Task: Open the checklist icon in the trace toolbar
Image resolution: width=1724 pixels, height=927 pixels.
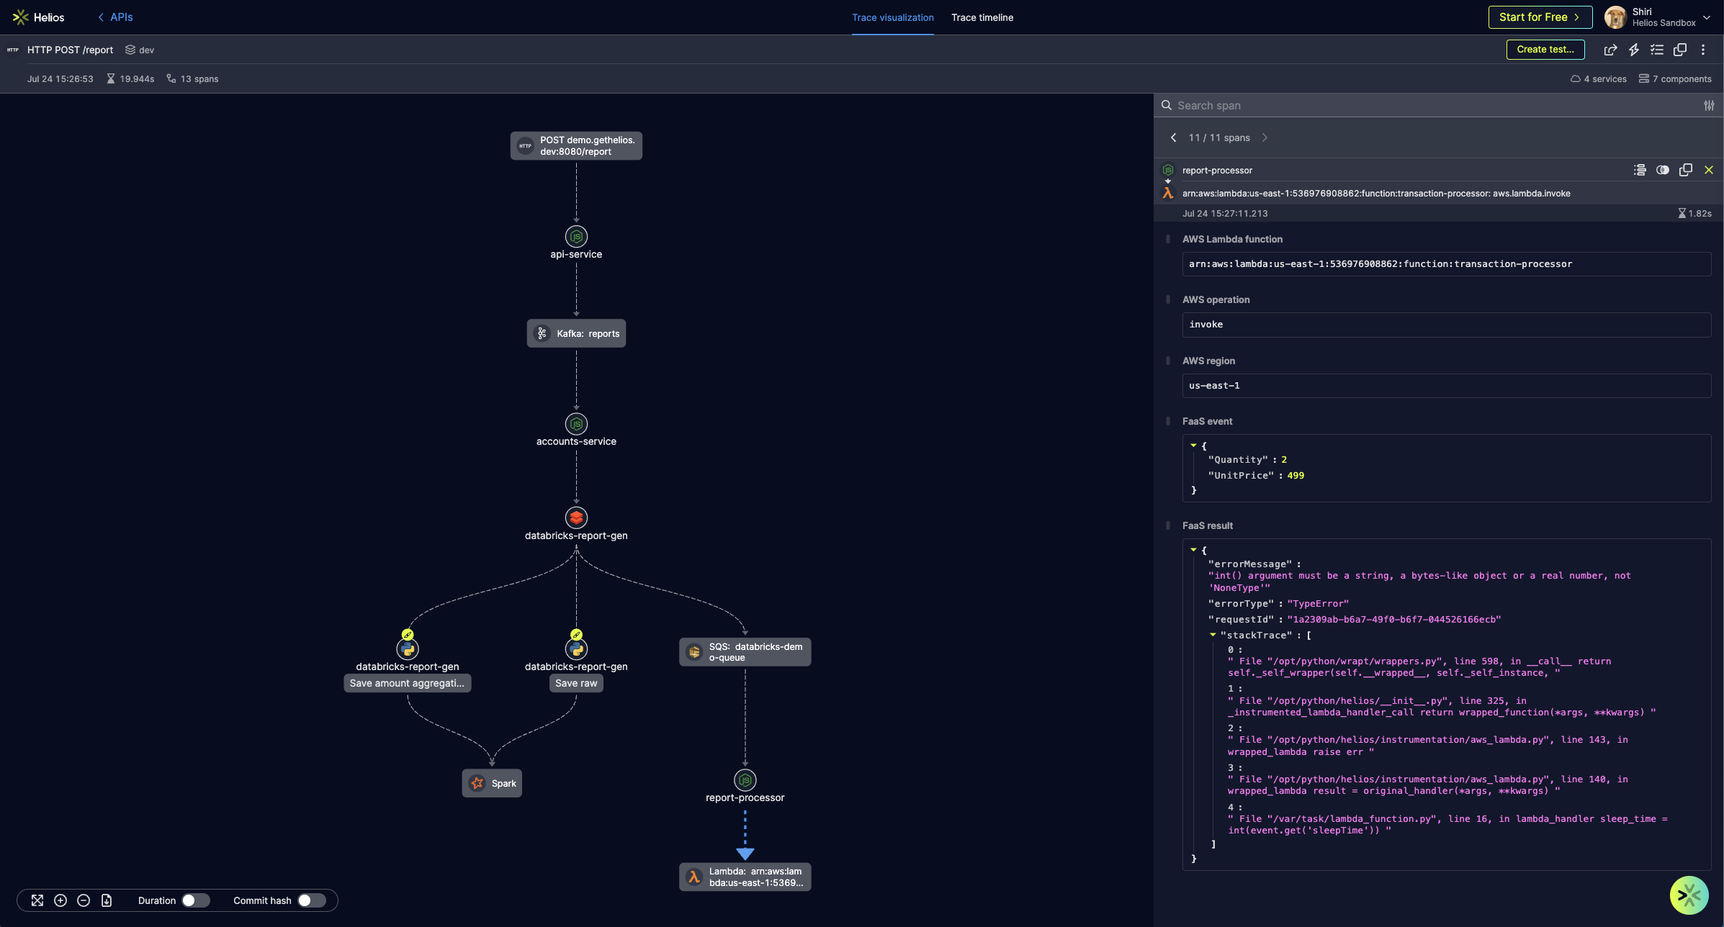Action: point(1657,50)
